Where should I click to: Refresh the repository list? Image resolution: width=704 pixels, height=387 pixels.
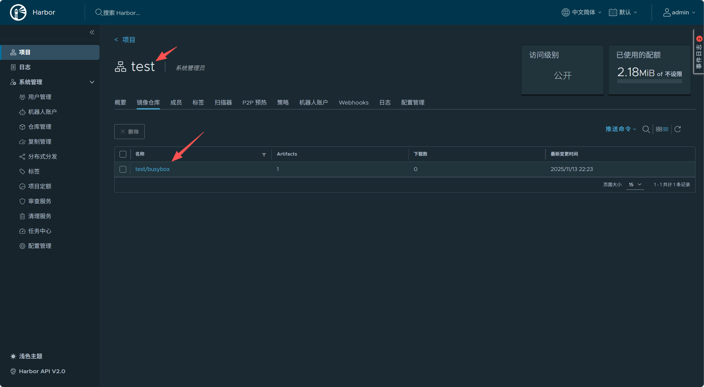coord(677,129)
